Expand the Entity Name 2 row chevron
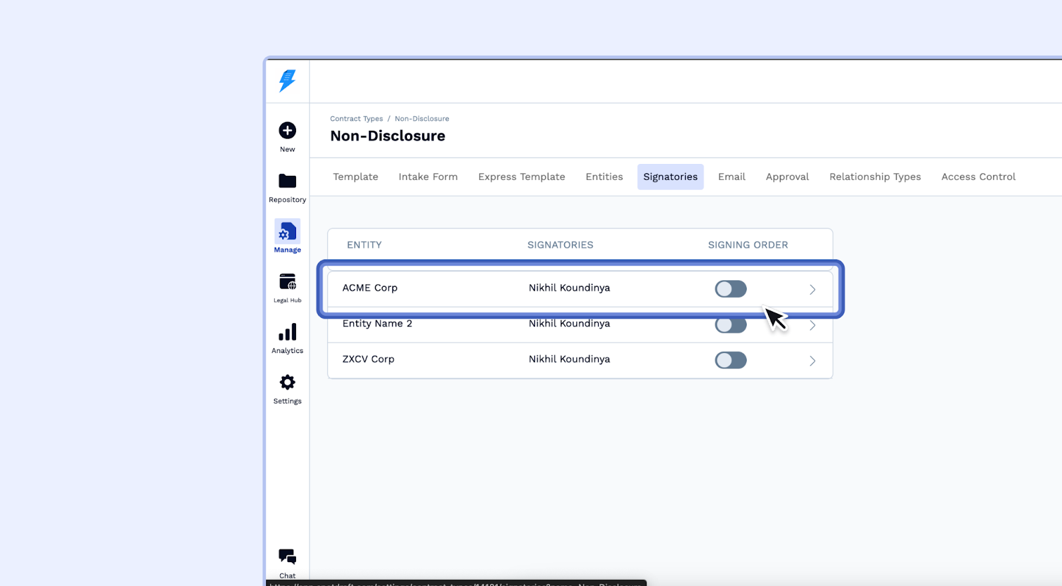Image resolution: width=1062 pixels, height=586 pixels. (812, 325)
